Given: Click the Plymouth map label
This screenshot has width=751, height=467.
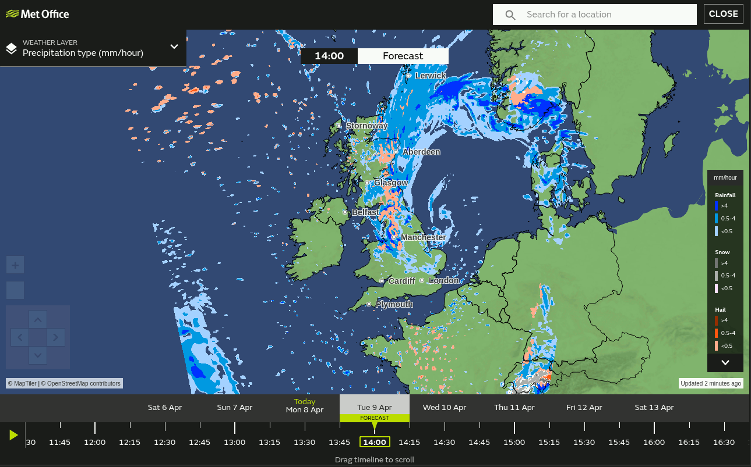Looking at the screenshot, I should pos(394,304).
